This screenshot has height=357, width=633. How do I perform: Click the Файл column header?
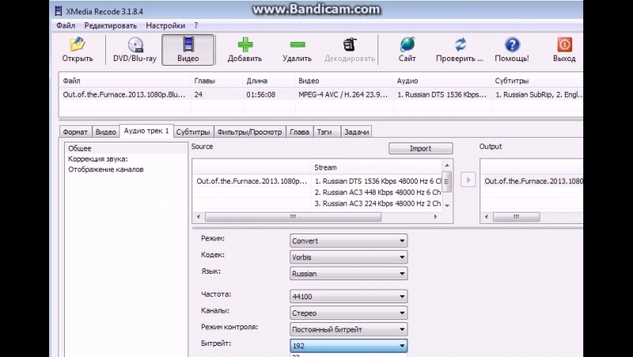(x=125, y=81)
